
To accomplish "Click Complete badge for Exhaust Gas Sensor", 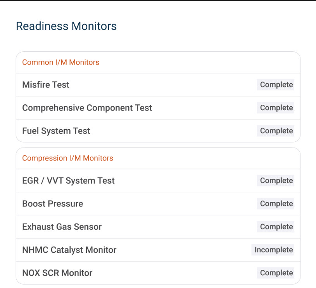I will tap(275, 227).
